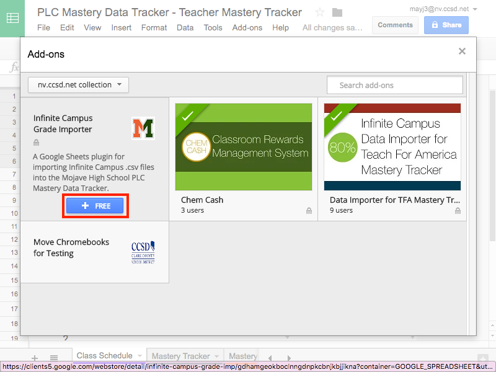Close the Add-ons dialog
This screenshot has width=496, height=372.
coord(462,51)
